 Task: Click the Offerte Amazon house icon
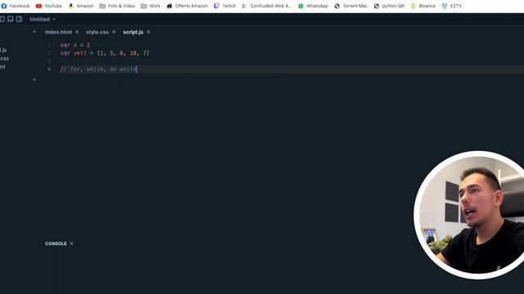[169, 6]
